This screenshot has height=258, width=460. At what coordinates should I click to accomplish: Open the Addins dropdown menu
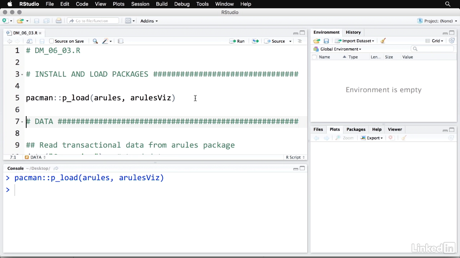click(x=149, y=21)
